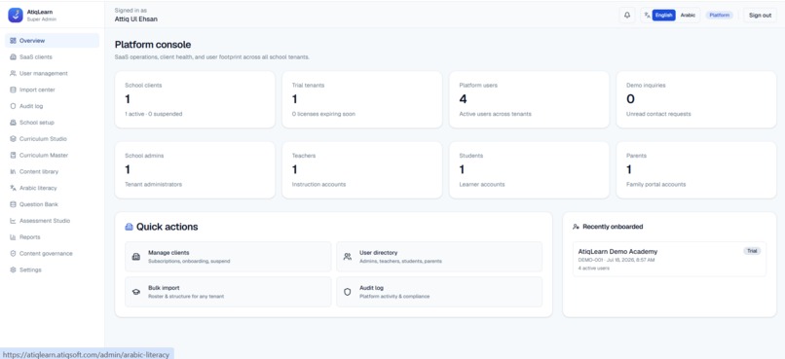Click the Question Bank sidebar icon
785x359 pixels.
pyautogui.click(x=13, y=204)
